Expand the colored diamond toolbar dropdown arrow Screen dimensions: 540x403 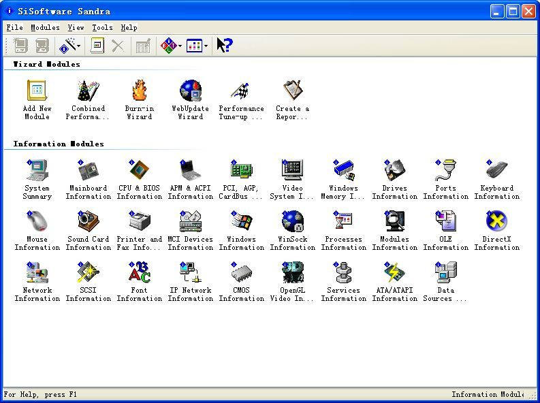pyautogui.click(x=180, y=46)
